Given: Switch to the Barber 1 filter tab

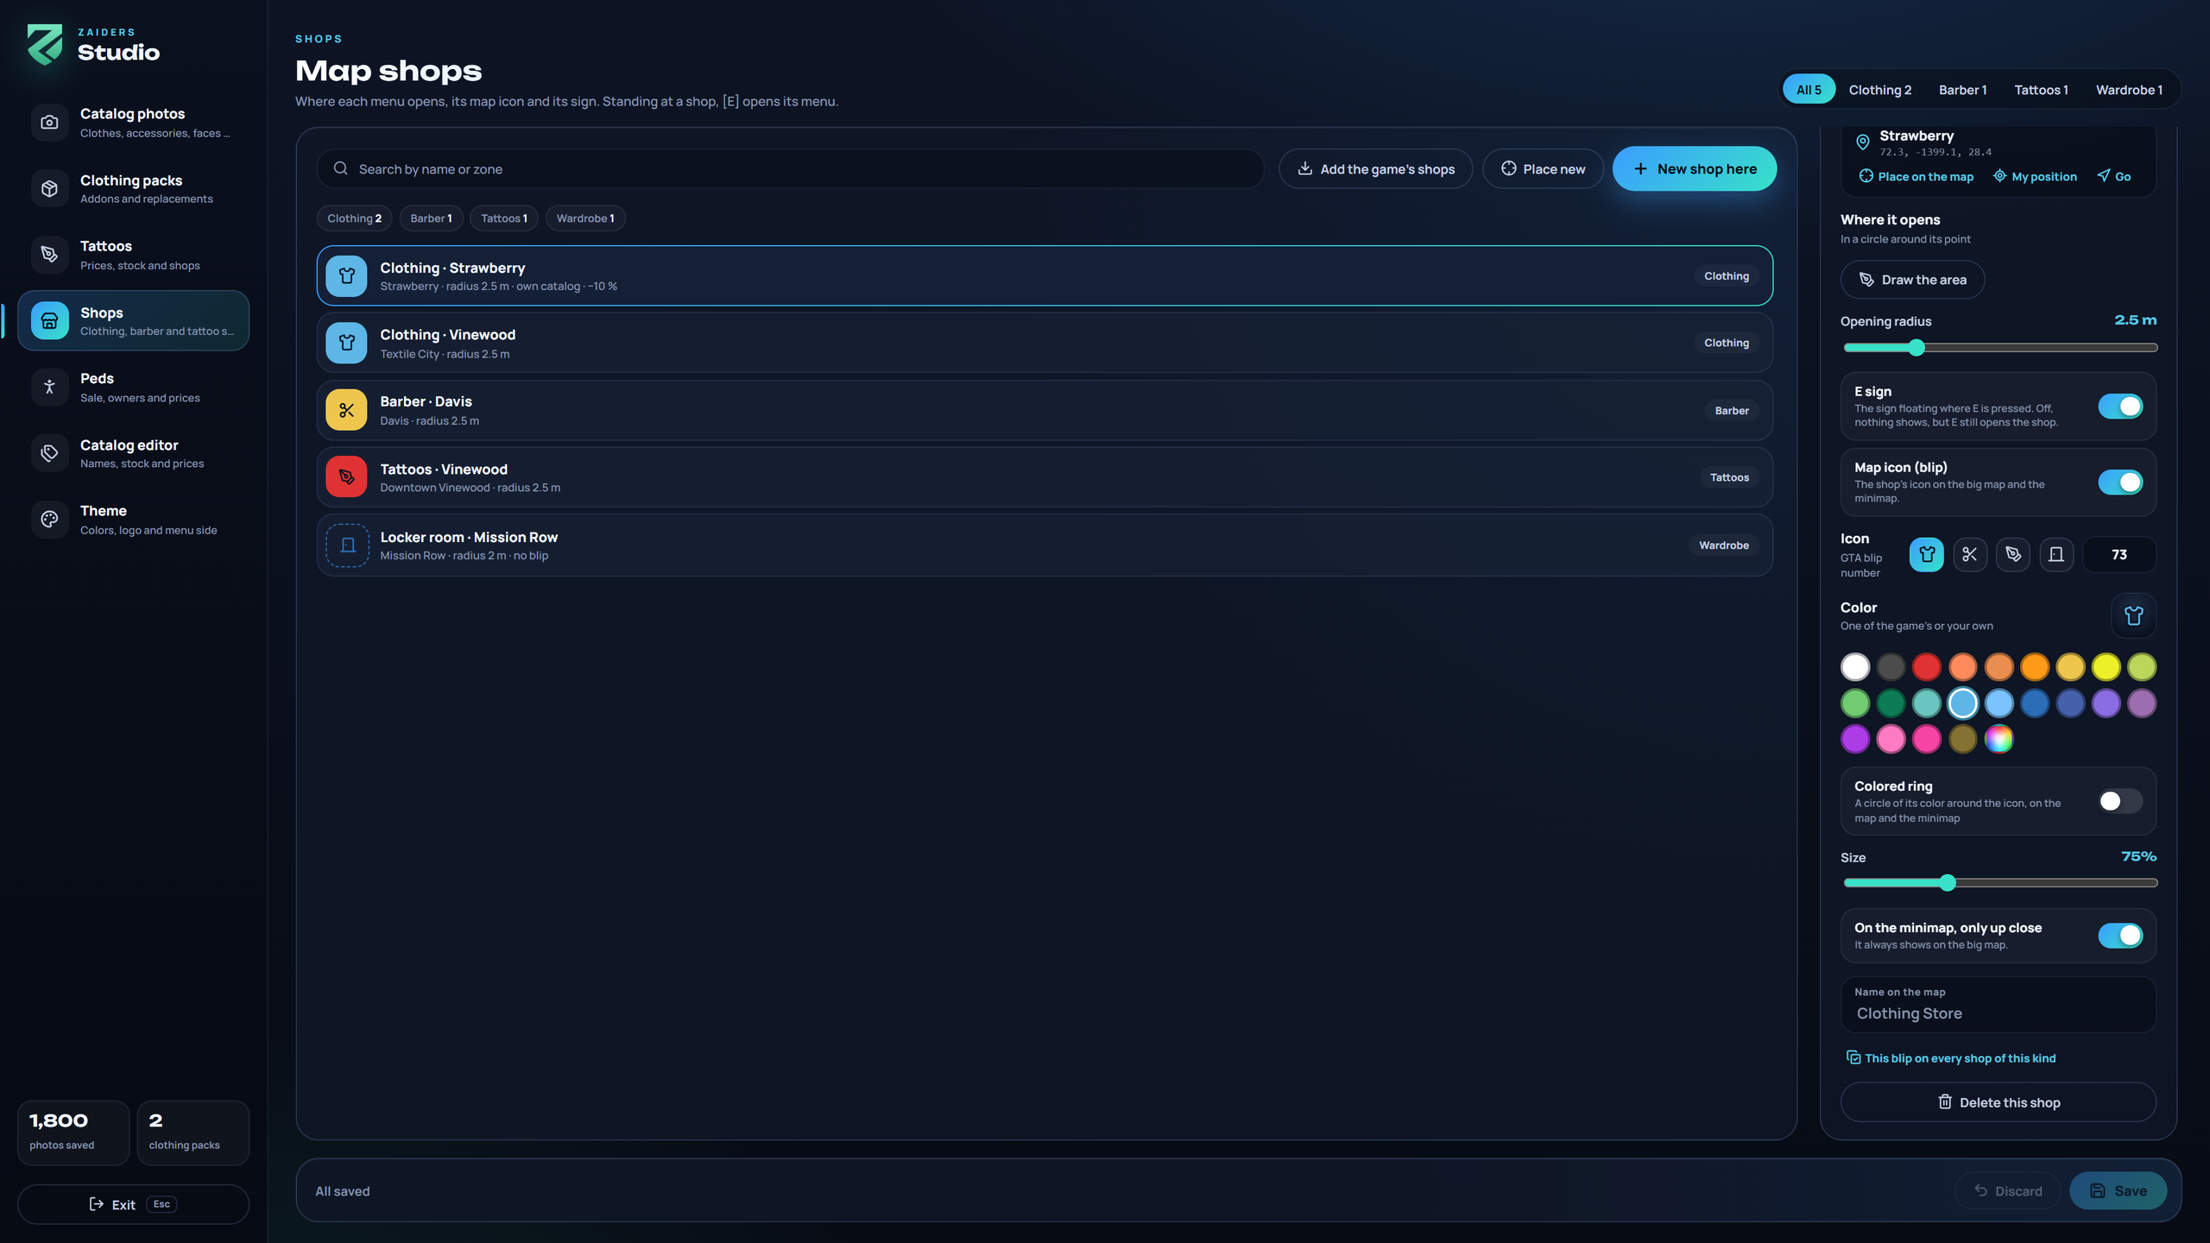Looking at the screenshot, I should pyautogui.click(x=1962, y=90).
